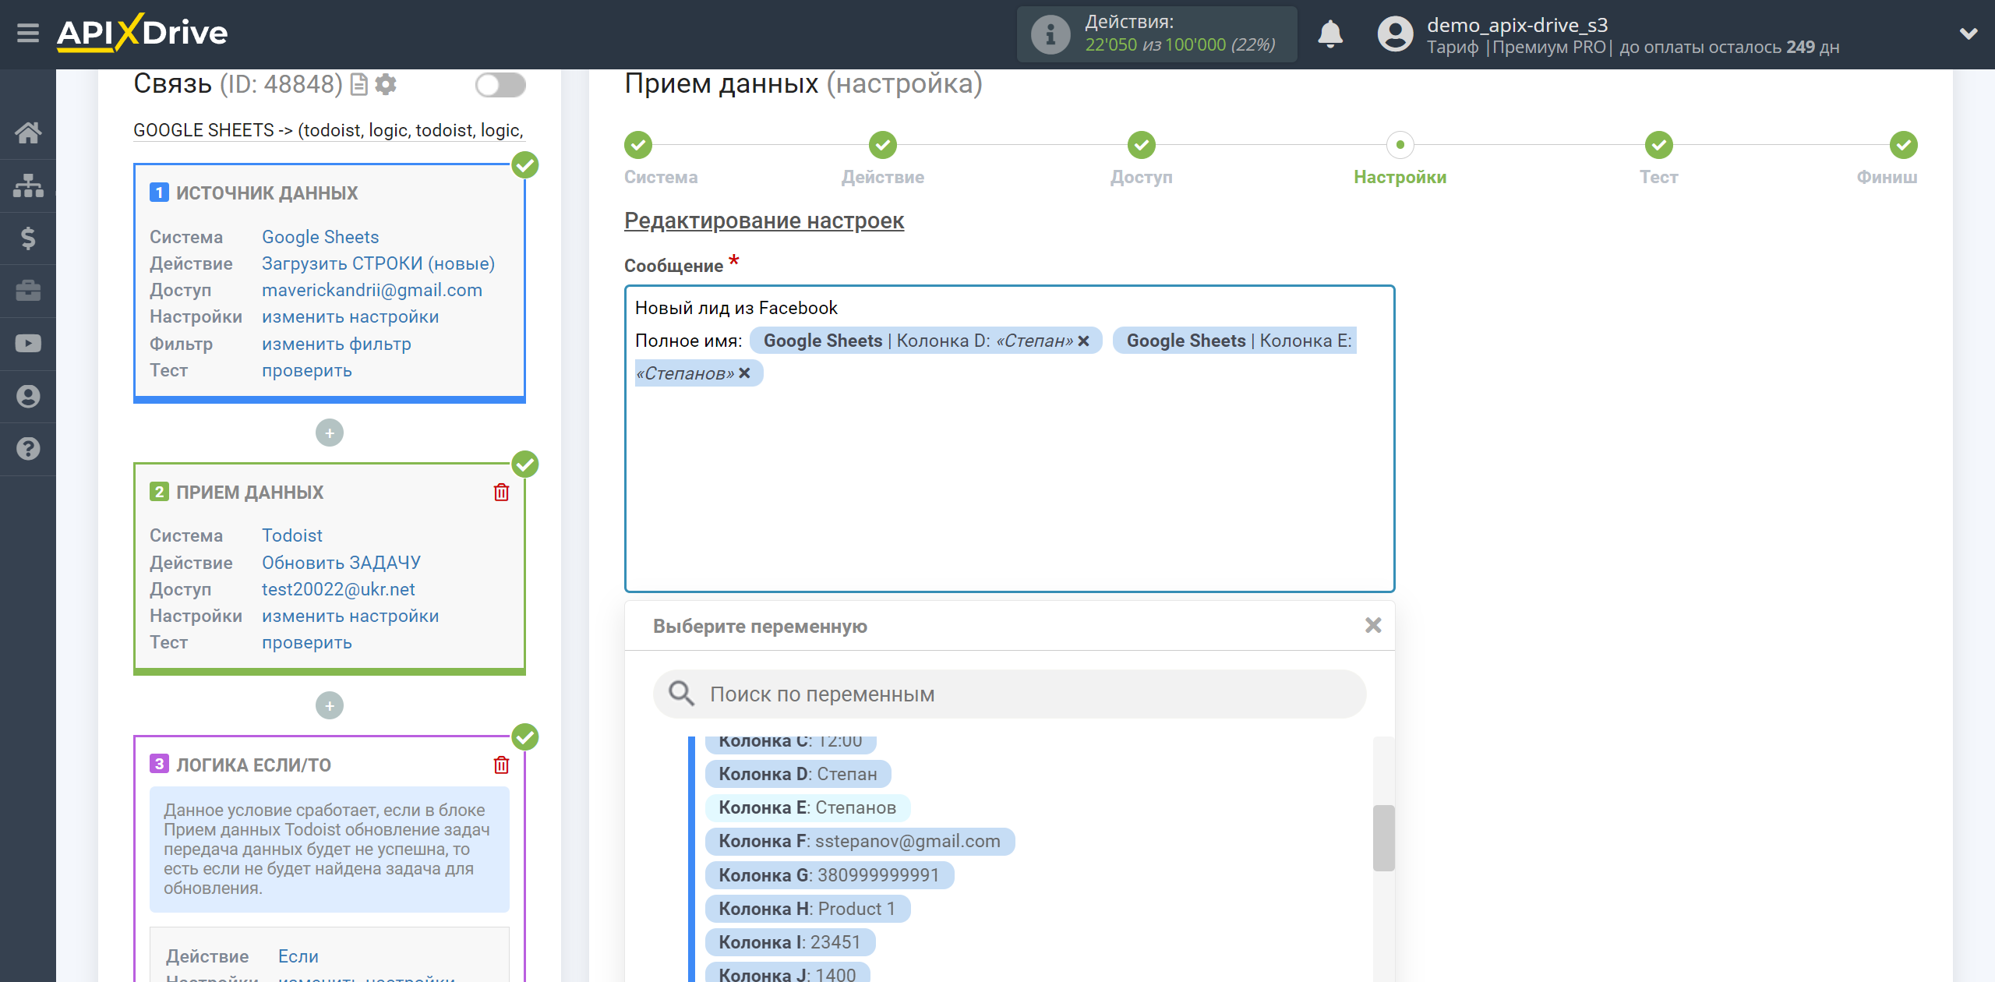Expand the account dropdown chevron
Screen dimensions: 1995x982
point(1969,34)
